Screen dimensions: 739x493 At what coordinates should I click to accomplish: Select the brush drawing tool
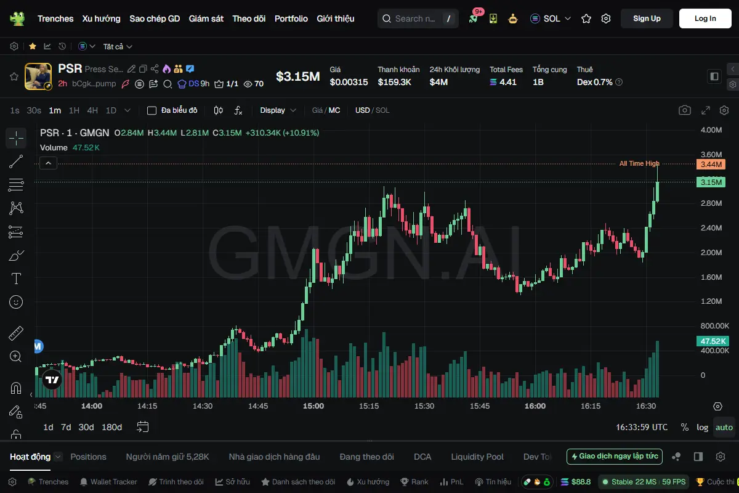(x=16, y=255)
